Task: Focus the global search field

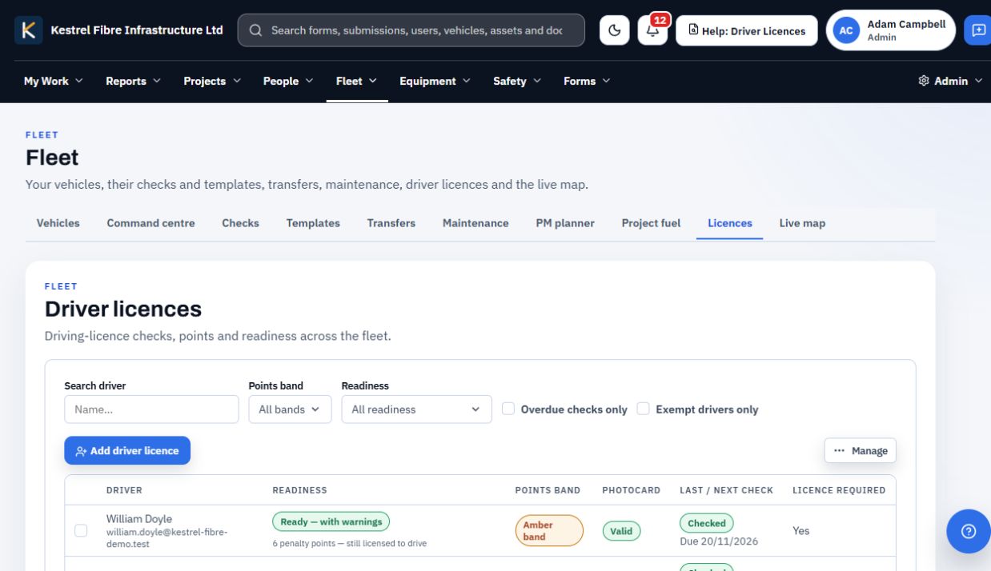Action: (411, 30)
